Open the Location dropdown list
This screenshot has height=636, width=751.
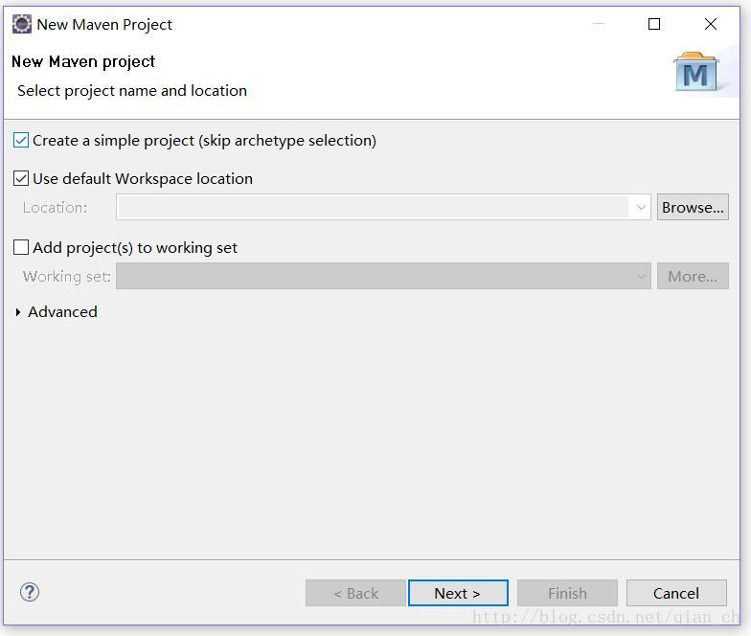[x=641, y=207]
